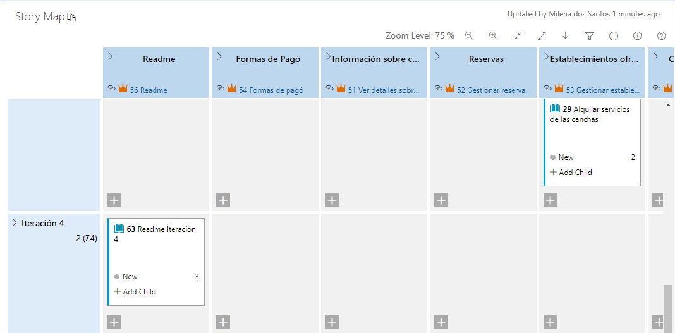The width and height of the screenshot is (675, 333).
Task: Click the expand arrows fullscreen icon
Action: point(542,36)
